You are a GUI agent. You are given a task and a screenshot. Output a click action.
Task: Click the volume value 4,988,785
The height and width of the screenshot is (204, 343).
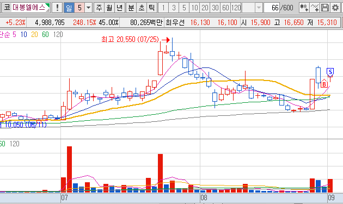point(50,22)
